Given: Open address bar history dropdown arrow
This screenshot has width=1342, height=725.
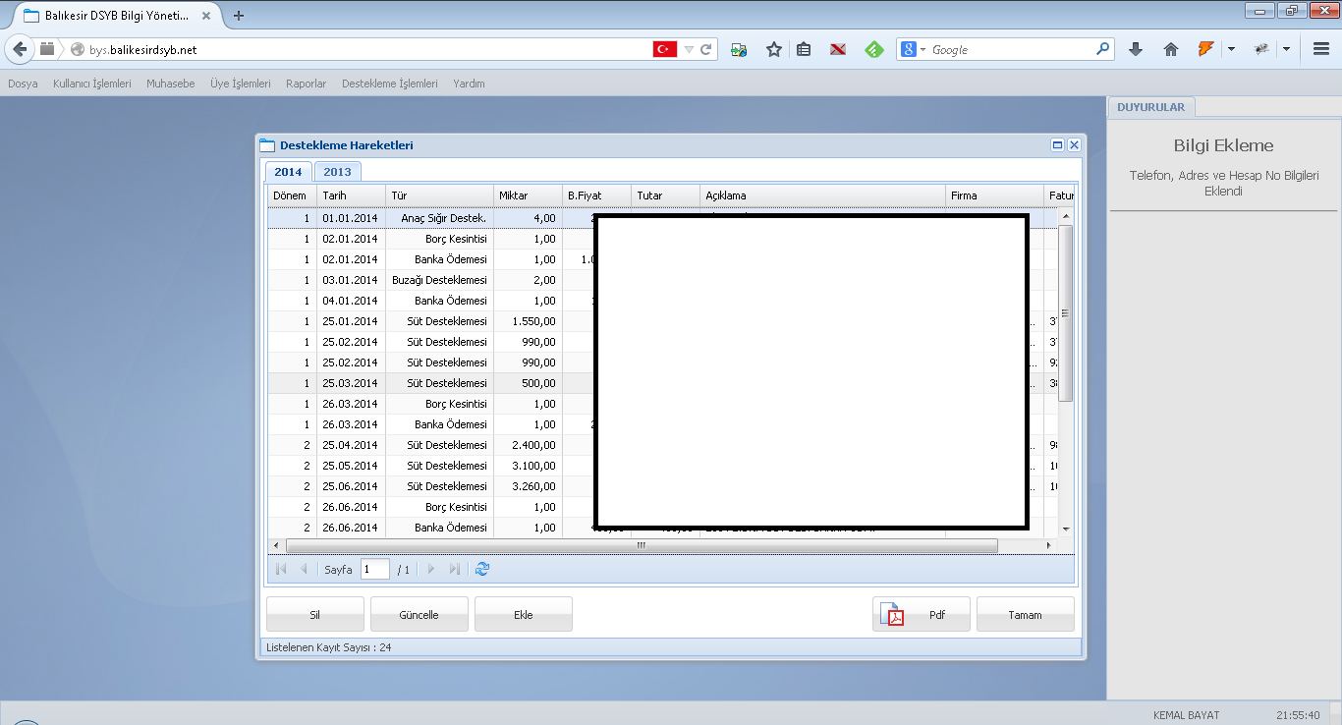Looking at the screenshot, I should point(689,49).
